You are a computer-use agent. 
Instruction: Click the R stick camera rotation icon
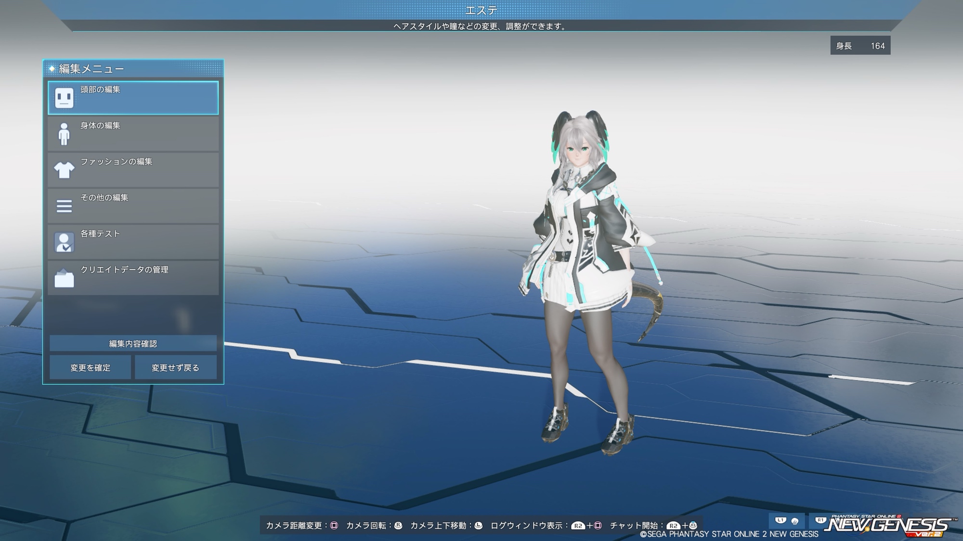coord(398,526)
